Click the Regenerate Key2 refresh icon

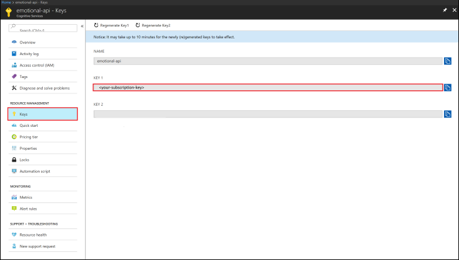pos(138,25)
